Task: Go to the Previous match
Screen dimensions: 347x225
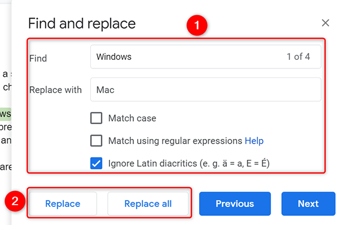Action: (x=235, y=204)
